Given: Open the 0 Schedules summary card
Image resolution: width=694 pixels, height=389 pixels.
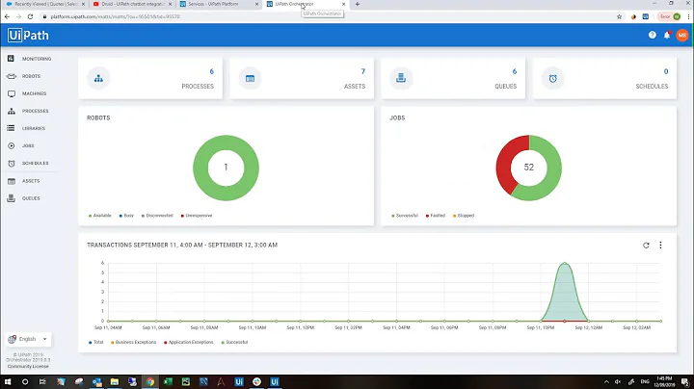Looking at the screenshot, I should (x=604, y=78).
